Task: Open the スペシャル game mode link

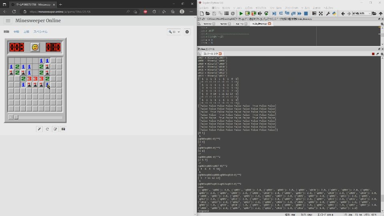Action: (x=41, y=32)
